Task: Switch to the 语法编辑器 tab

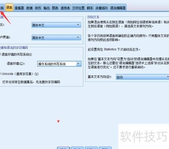Action: pos(118,8)
